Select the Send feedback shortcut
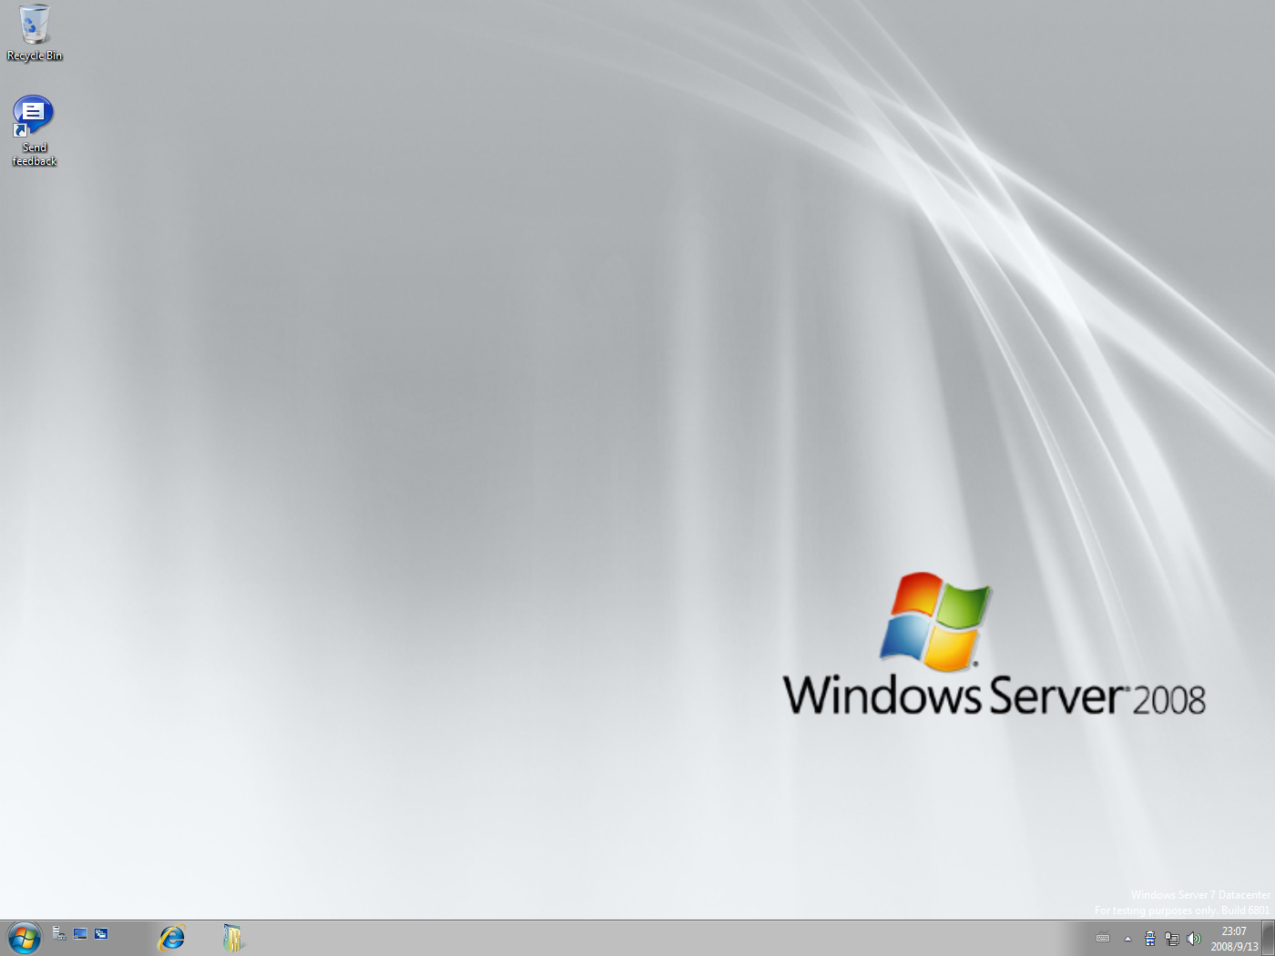Screen dimensions: 1275x956 click(x=35, y=131)
